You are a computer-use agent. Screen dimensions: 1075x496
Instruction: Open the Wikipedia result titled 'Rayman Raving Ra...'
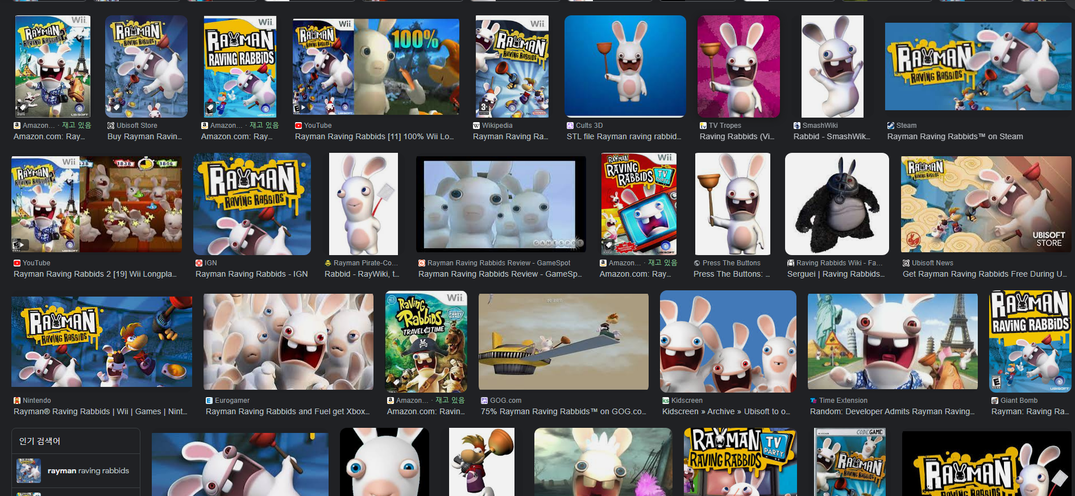510,136
